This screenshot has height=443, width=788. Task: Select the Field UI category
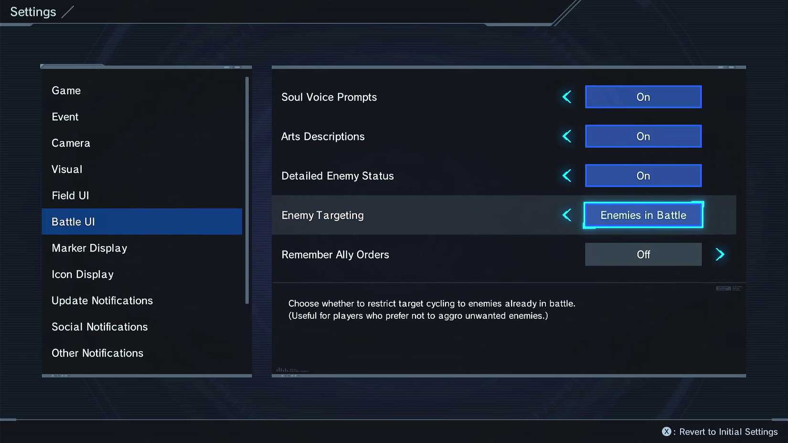pyautogui.click(x=70, y=196)
